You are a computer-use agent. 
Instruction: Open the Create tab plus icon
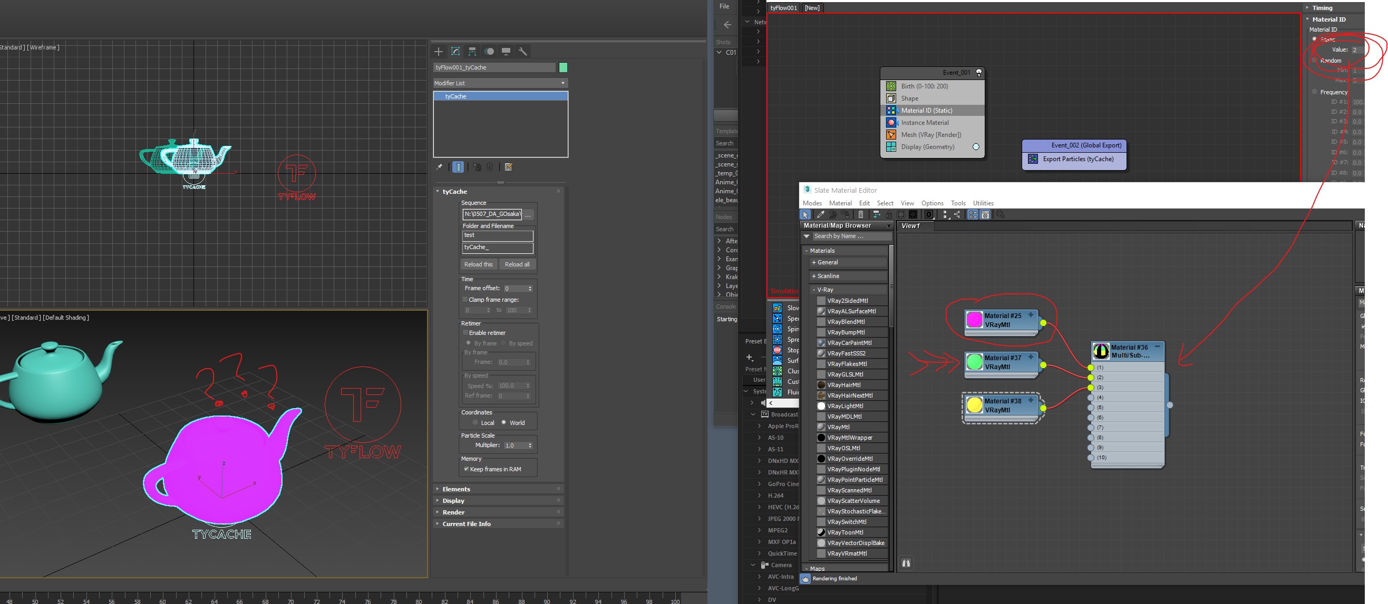tap(439, 52)
